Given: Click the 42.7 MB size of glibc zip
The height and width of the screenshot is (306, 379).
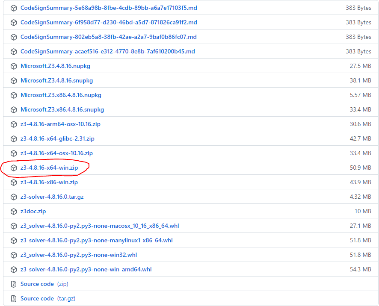Looking at the screenshot, I should click(x=360, y=138).
